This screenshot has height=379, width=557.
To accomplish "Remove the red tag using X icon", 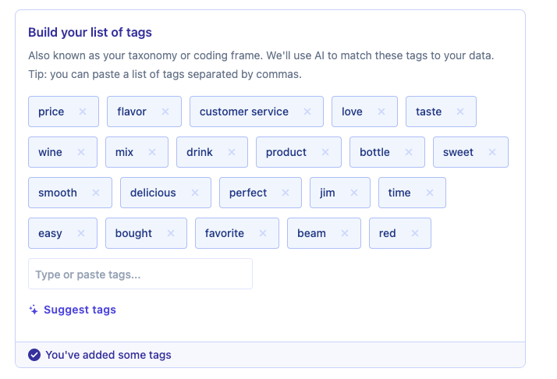I will [x=414, y=233].
